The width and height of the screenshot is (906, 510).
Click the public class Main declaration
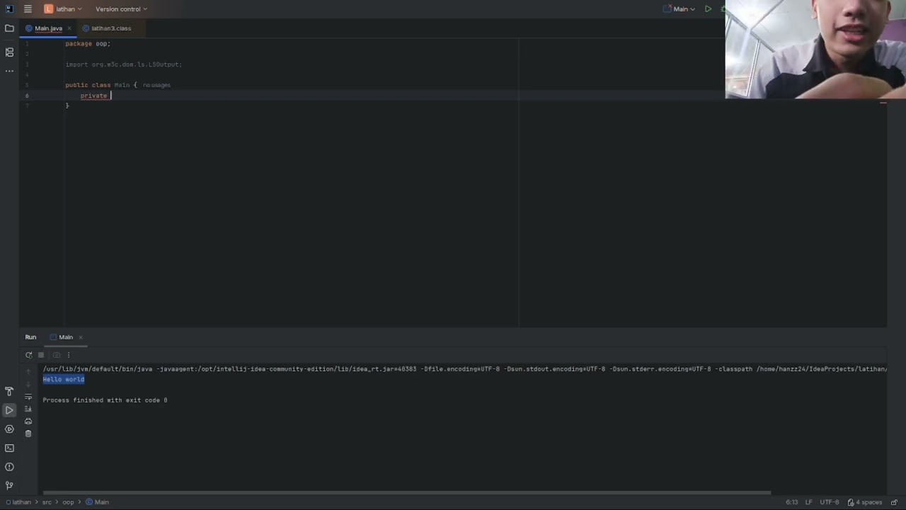[x=101, y=85]
